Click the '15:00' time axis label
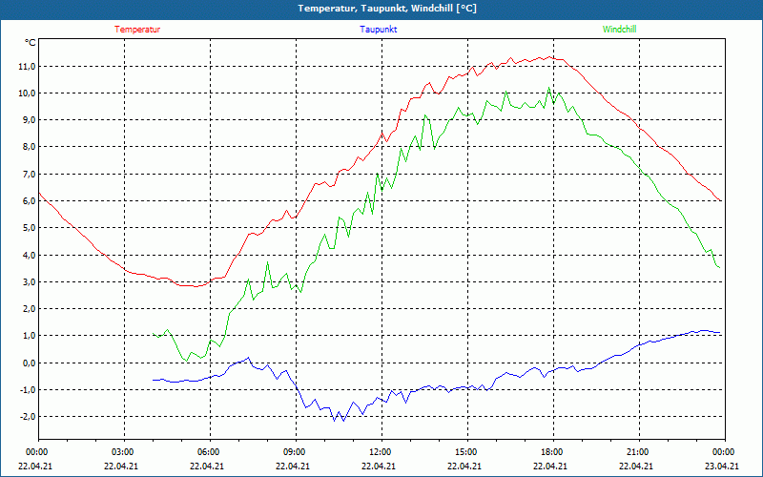763x477 pixels. pos(465,452)
